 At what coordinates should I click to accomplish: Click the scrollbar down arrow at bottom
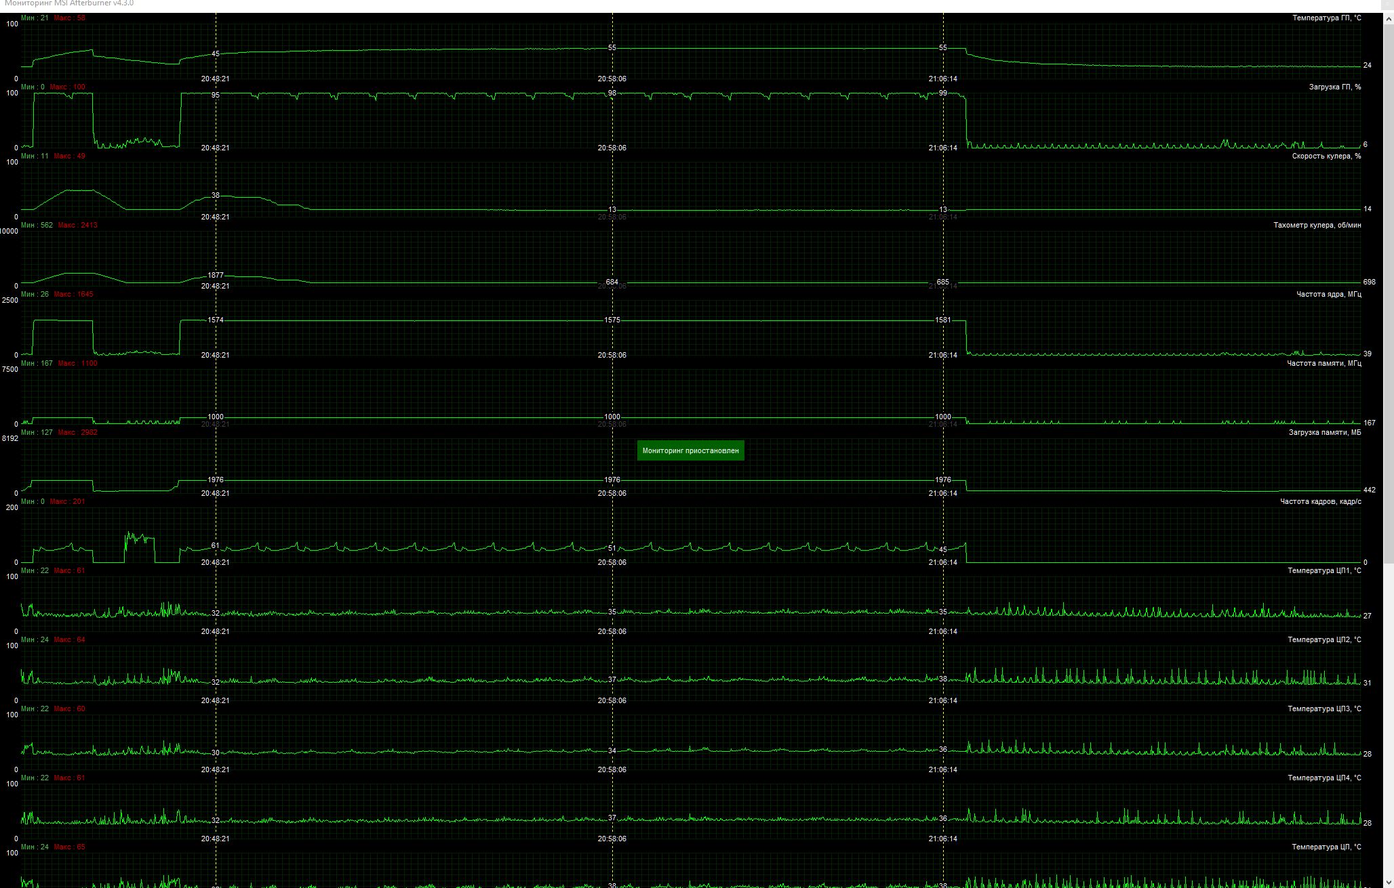tap(1388, 883)
